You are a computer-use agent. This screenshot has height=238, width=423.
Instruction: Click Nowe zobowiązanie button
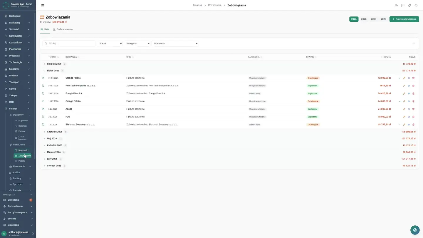click(404, 19)
